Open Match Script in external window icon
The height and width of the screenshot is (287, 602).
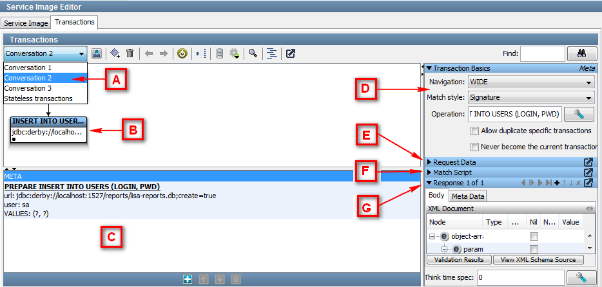588,172
